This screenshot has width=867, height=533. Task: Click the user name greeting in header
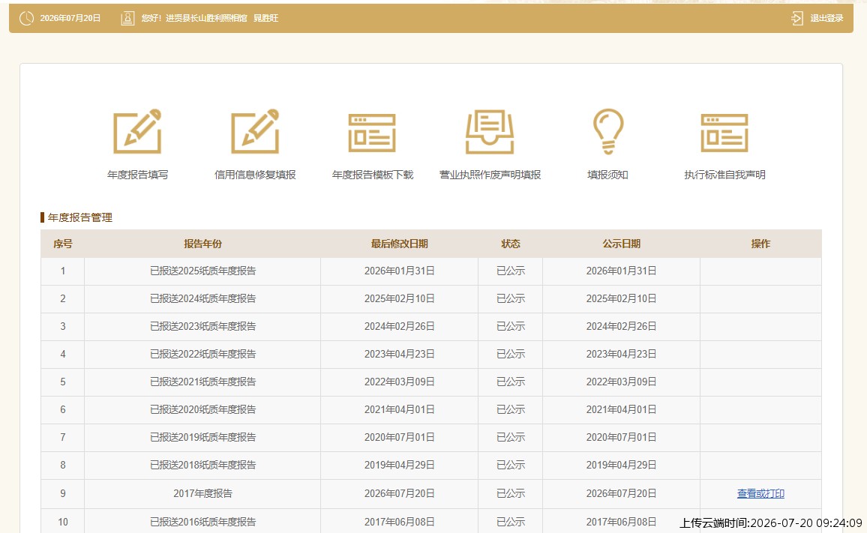point(209,18)
